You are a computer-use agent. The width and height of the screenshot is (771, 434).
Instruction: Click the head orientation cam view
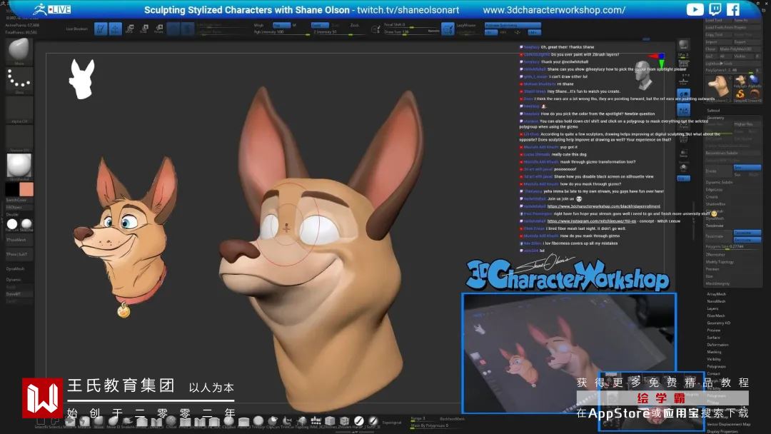click(x=644, y=75)
